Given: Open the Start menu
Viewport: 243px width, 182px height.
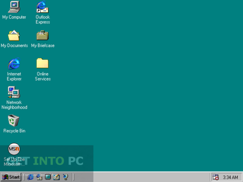Looking at the screenshot, I should pos(11,177).
